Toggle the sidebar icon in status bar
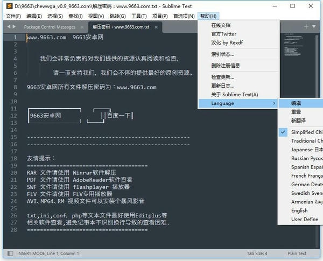The image size is (323, 261). [10, 253]
